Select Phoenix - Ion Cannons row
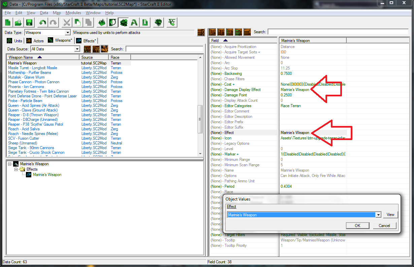 click(69, 87)
